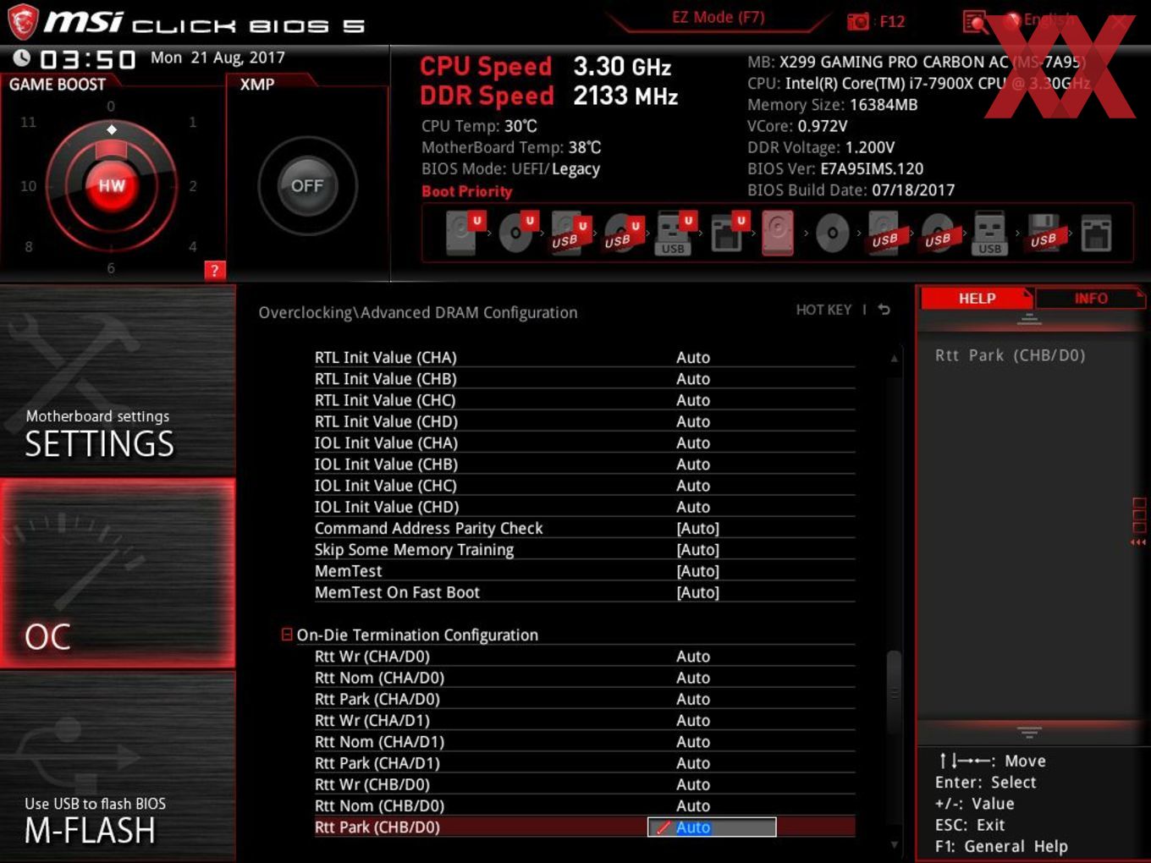Click the clock icon beside the time
Viewport: 1151px width, 863px height.
22,58
